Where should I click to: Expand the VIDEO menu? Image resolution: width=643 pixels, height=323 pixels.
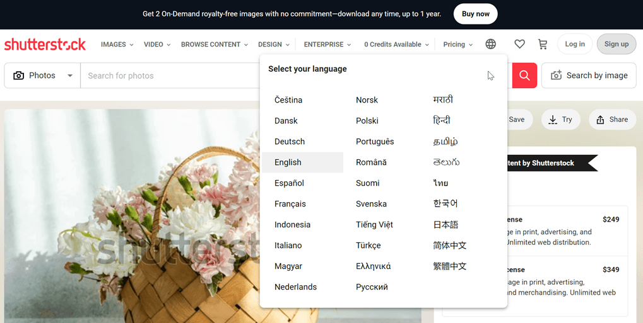(157, 44)
